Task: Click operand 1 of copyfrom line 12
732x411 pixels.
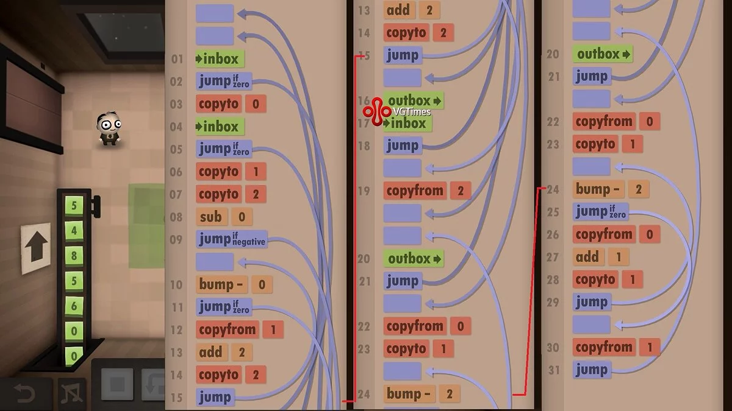Action: (x=273, y=329)
